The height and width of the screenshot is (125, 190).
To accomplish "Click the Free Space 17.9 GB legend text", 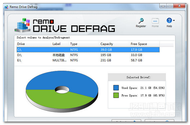I will click(x=143, y=95).
